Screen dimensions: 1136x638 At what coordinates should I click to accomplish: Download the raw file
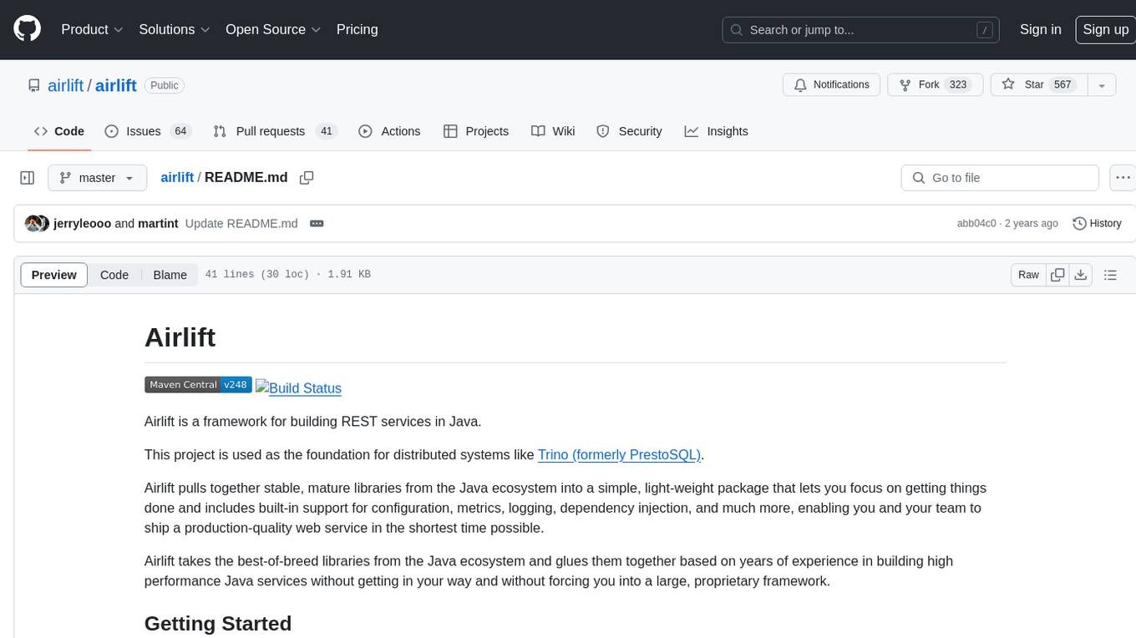click(x=1080, y=275)
